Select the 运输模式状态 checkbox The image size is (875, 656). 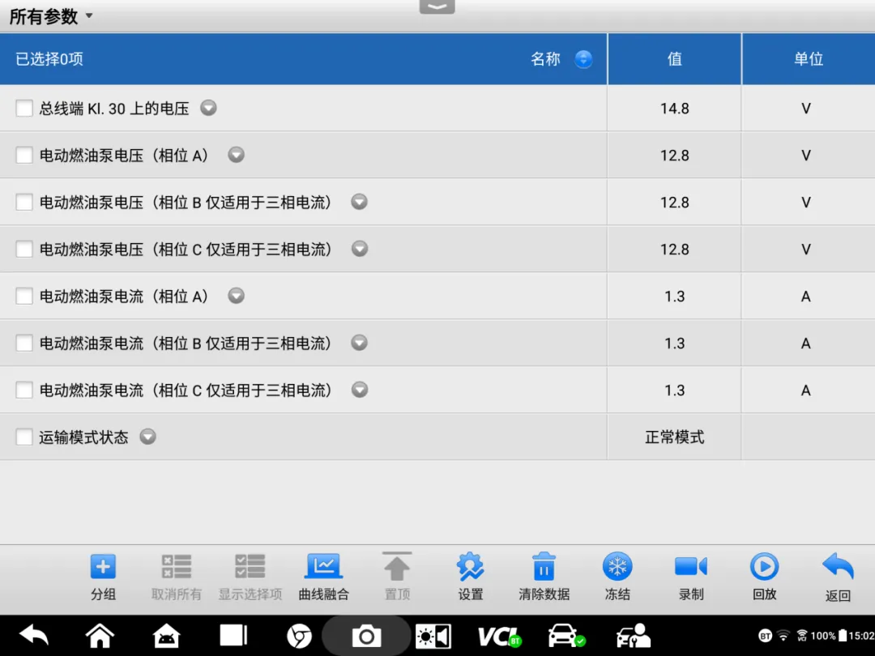(x=24, y=437)
